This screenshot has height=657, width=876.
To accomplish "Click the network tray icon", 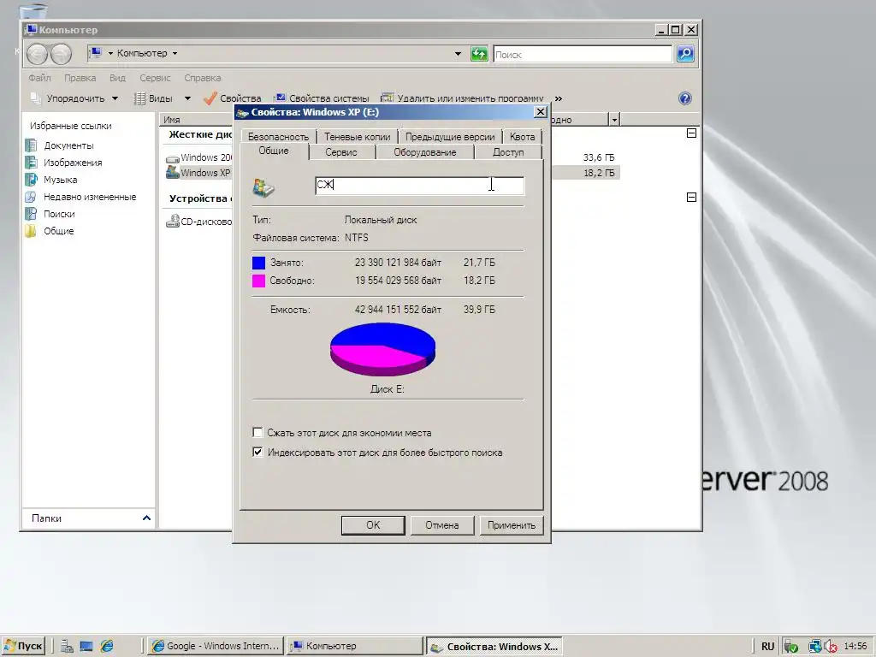I will click(814, 647).
